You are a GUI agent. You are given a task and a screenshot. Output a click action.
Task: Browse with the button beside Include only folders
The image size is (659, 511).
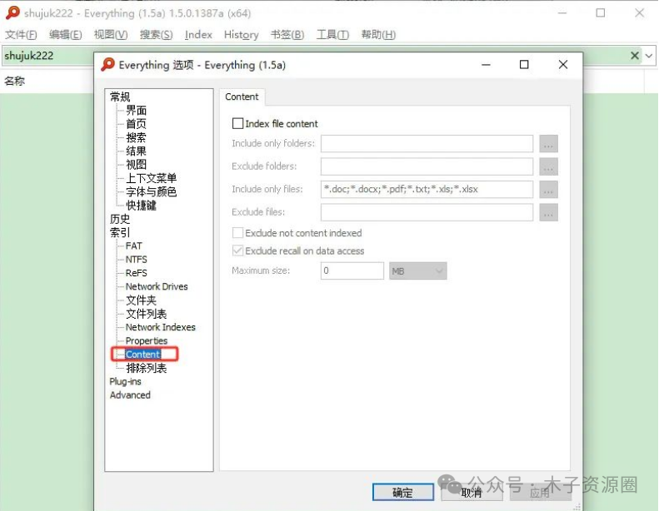pos(548,144)
